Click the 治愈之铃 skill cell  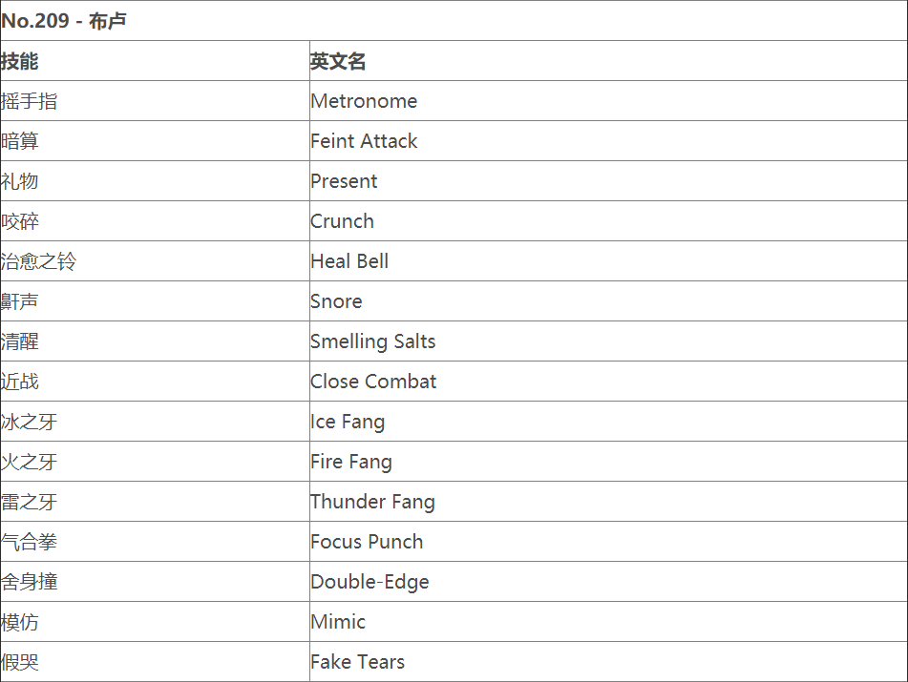(39, 261)
